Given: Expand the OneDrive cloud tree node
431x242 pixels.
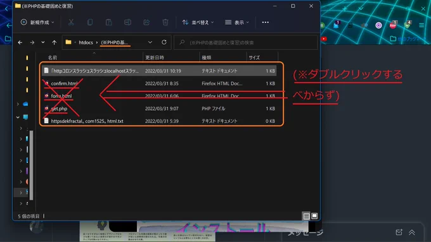Looking at the screenshot, I should click(18, 104).
